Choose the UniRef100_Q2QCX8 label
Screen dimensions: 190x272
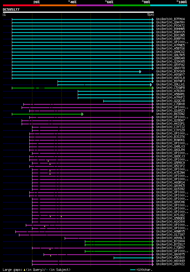[170, 101]
